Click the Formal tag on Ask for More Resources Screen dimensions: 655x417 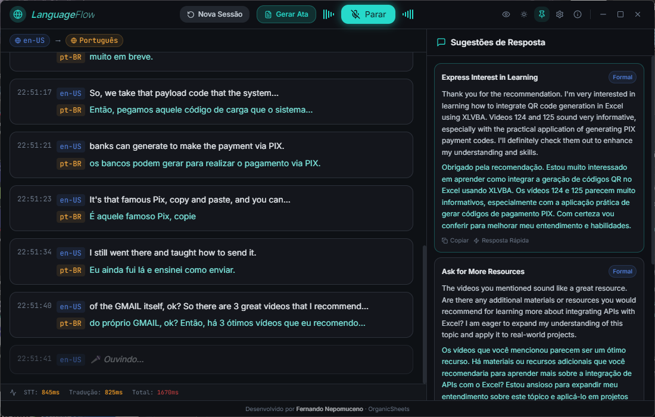(622, 272)
